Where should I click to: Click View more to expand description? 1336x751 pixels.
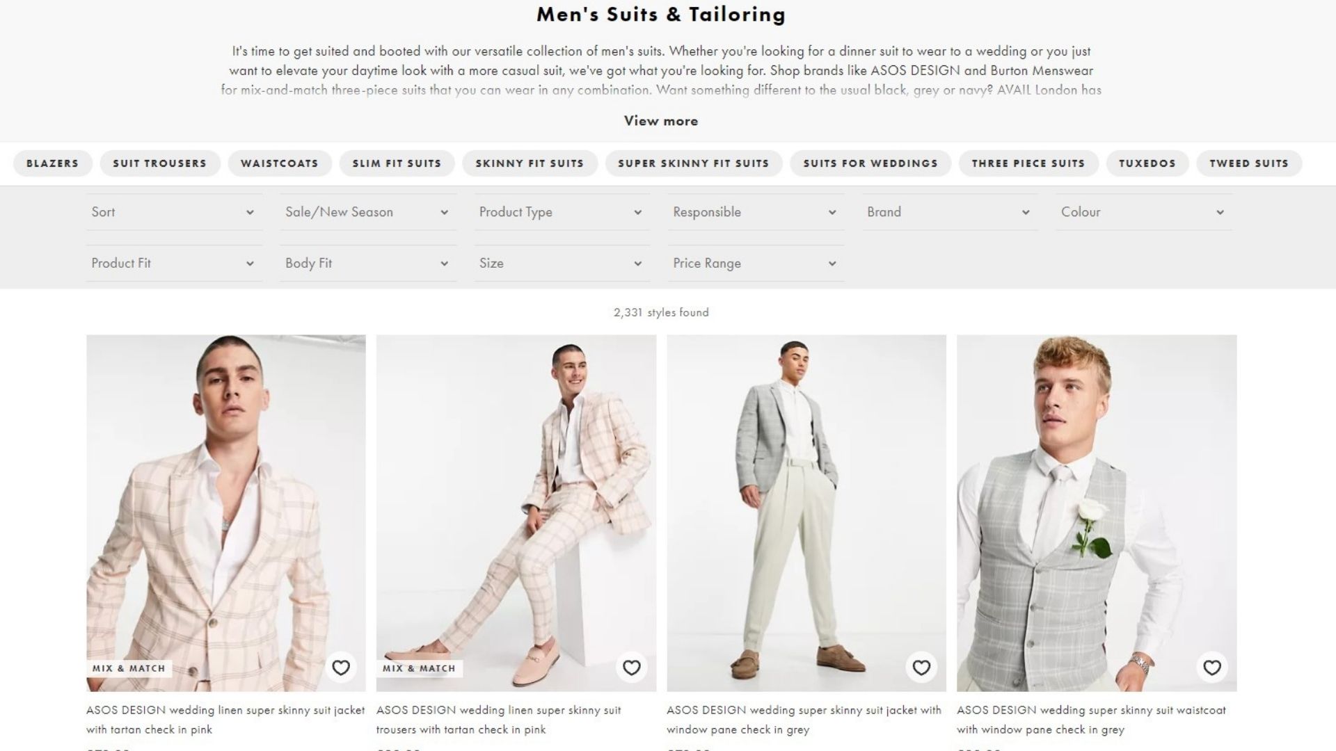click(x=660, y=121)
